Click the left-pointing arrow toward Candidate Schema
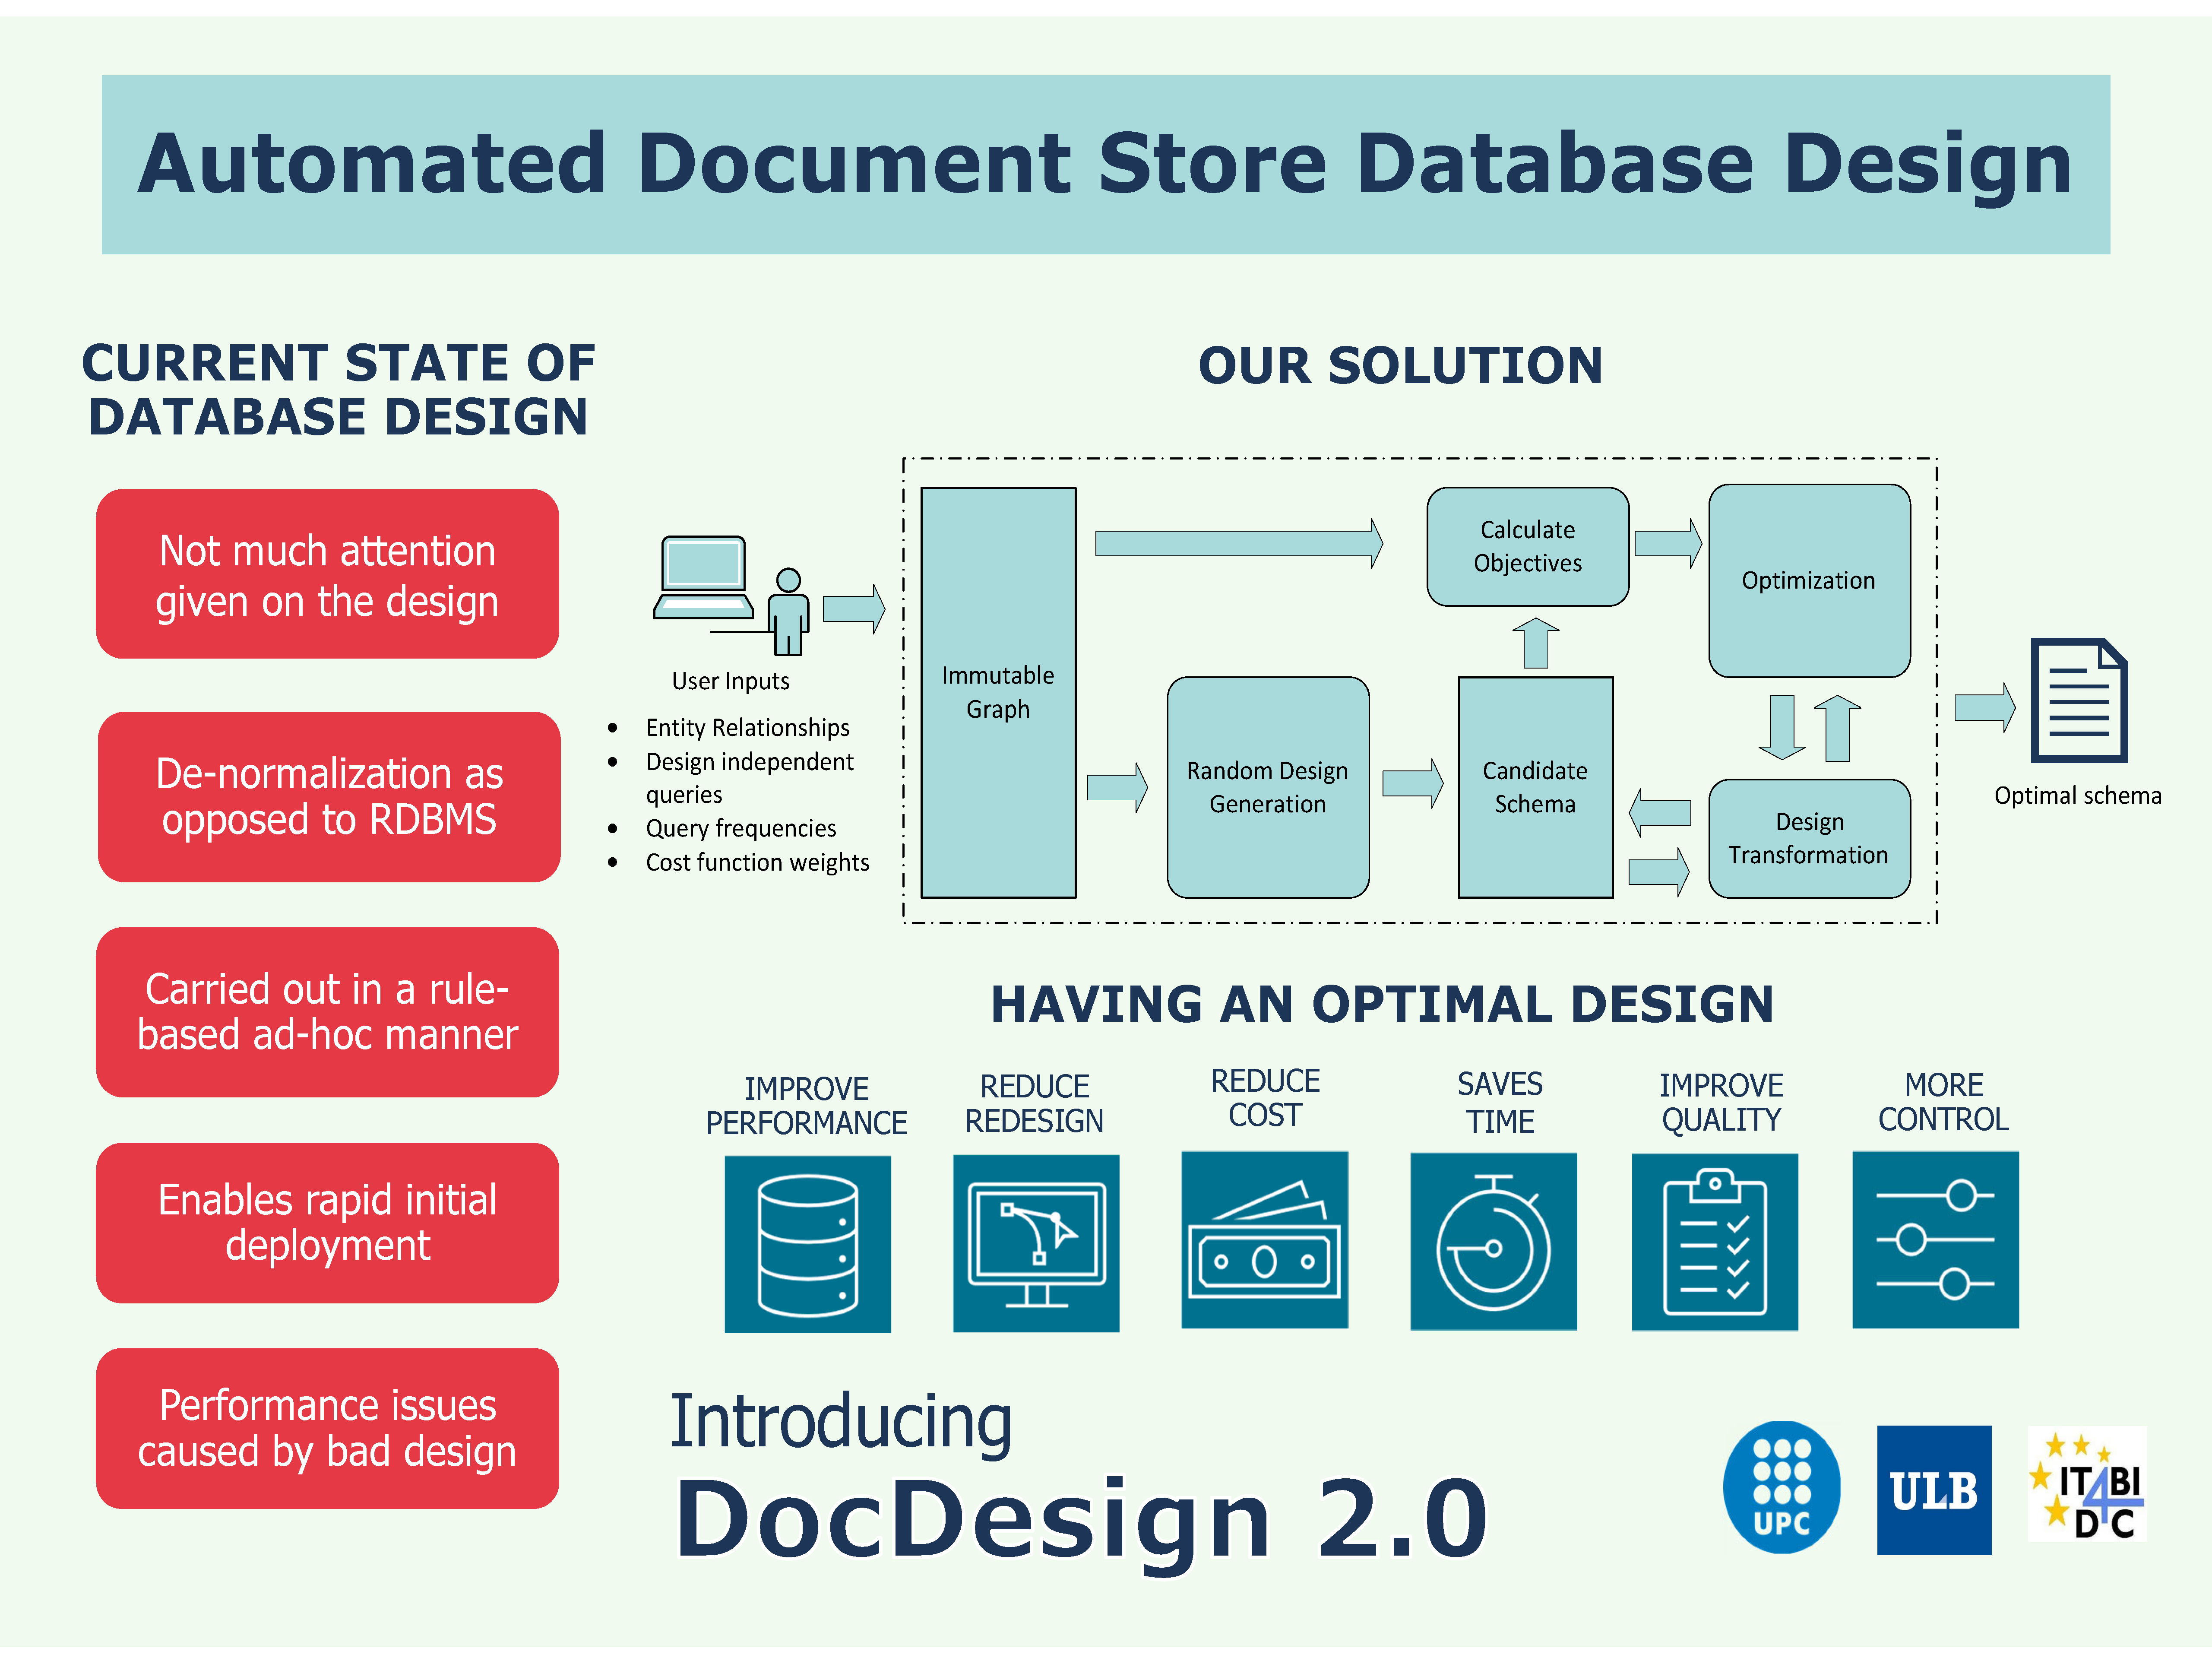The image size is (2212, 1664). tap(1660, 812)
